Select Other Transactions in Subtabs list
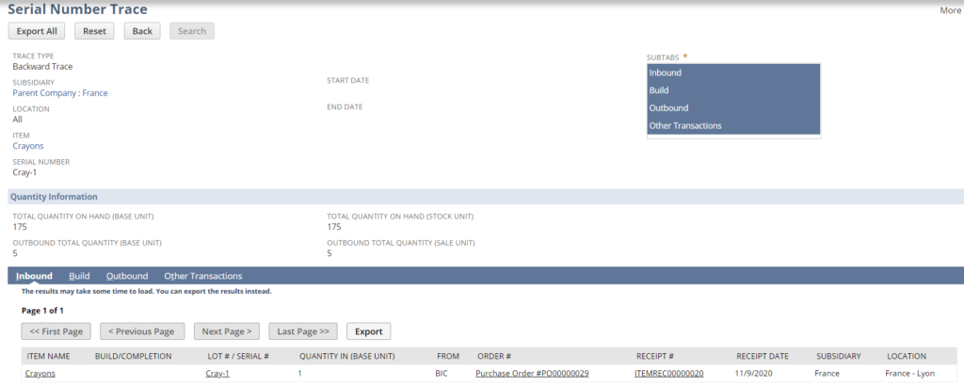 (733, 125)
